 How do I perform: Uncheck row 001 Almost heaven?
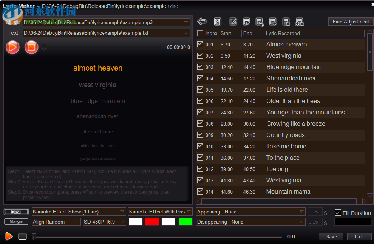[x=200, y=44]
